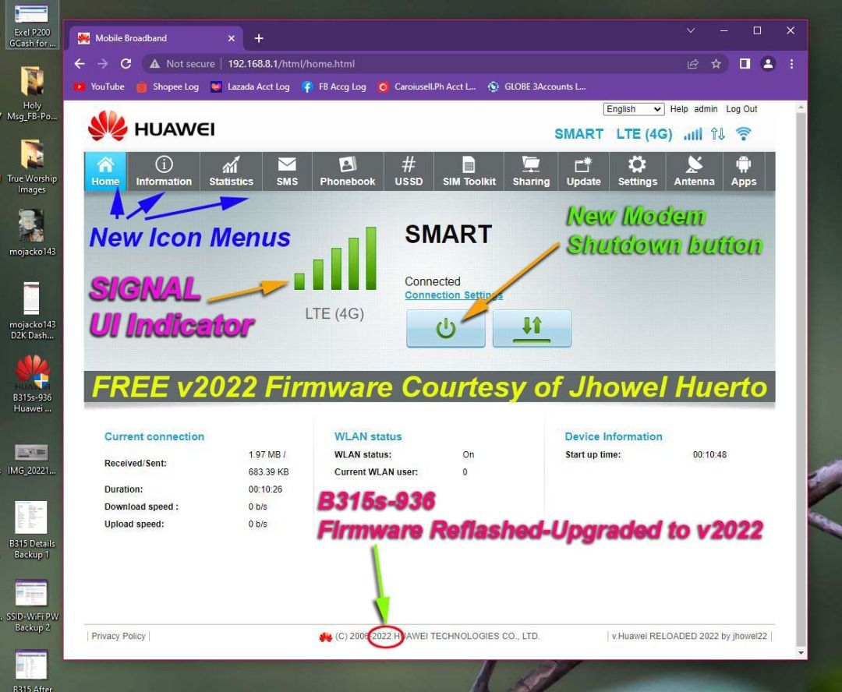Screen dimensions: 842x692
Task: Open the Update menu item
Action: pyautogui.click(x=583, y=171)
